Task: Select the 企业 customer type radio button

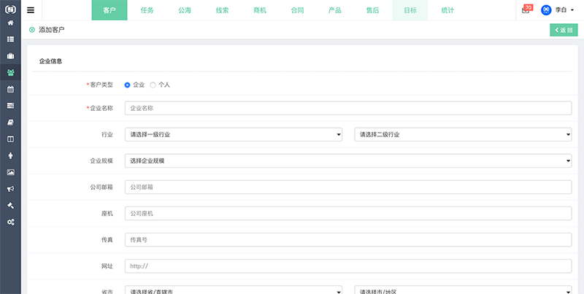Action: tap(128, 85)
